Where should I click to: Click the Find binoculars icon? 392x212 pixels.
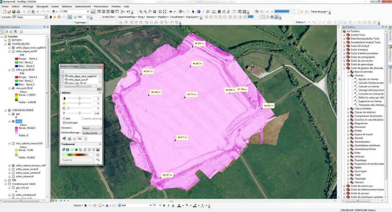(x=219, y=11)
